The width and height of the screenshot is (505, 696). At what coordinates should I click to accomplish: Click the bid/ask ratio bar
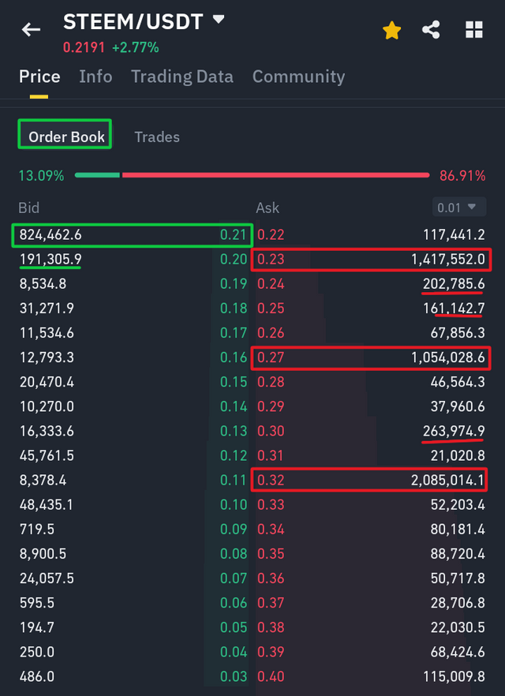coord(252,175)
